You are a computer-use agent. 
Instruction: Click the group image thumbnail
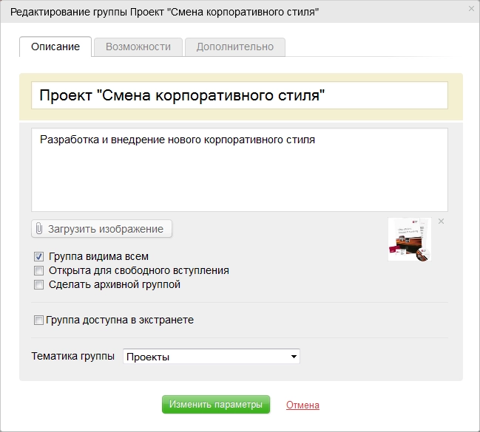[x=410, y=239]
